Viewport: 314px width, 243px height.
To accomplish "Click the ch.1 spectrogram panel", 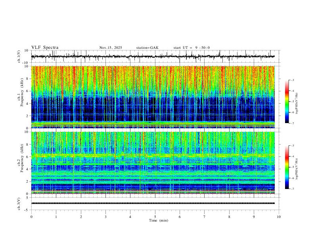I will [x=153, y=97].
